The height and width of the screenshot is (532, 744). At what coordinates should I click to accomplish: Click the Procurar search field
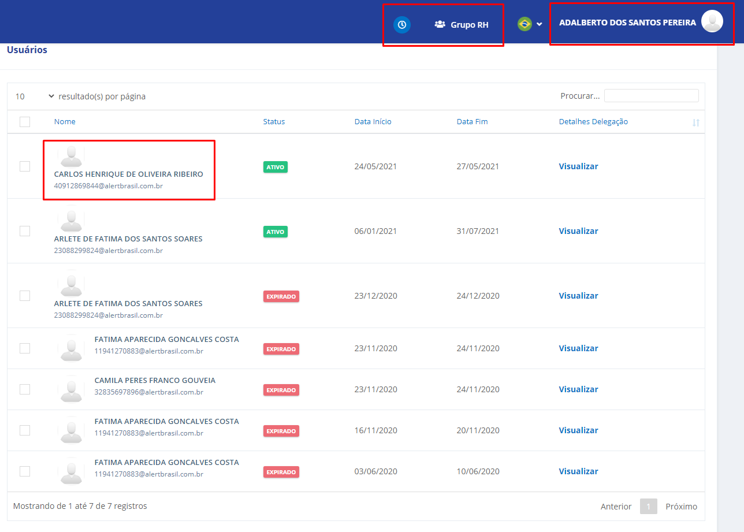651,96
